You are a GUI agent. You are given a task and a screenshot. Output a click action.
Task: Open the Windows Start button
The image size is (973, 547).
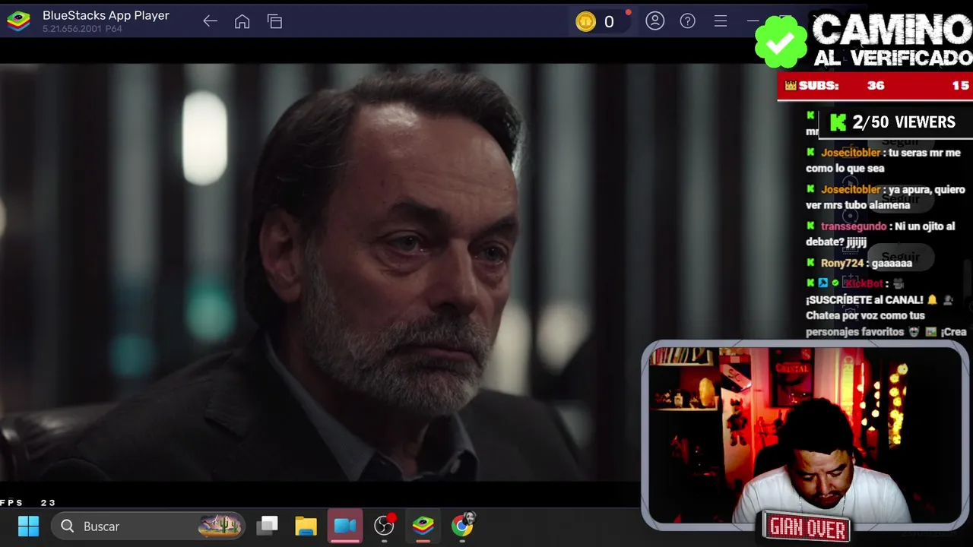click(x=28, y=526)
